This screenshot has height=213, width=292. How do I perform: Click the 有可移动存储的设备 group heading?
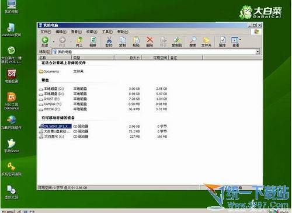click(x=58, y=118)
